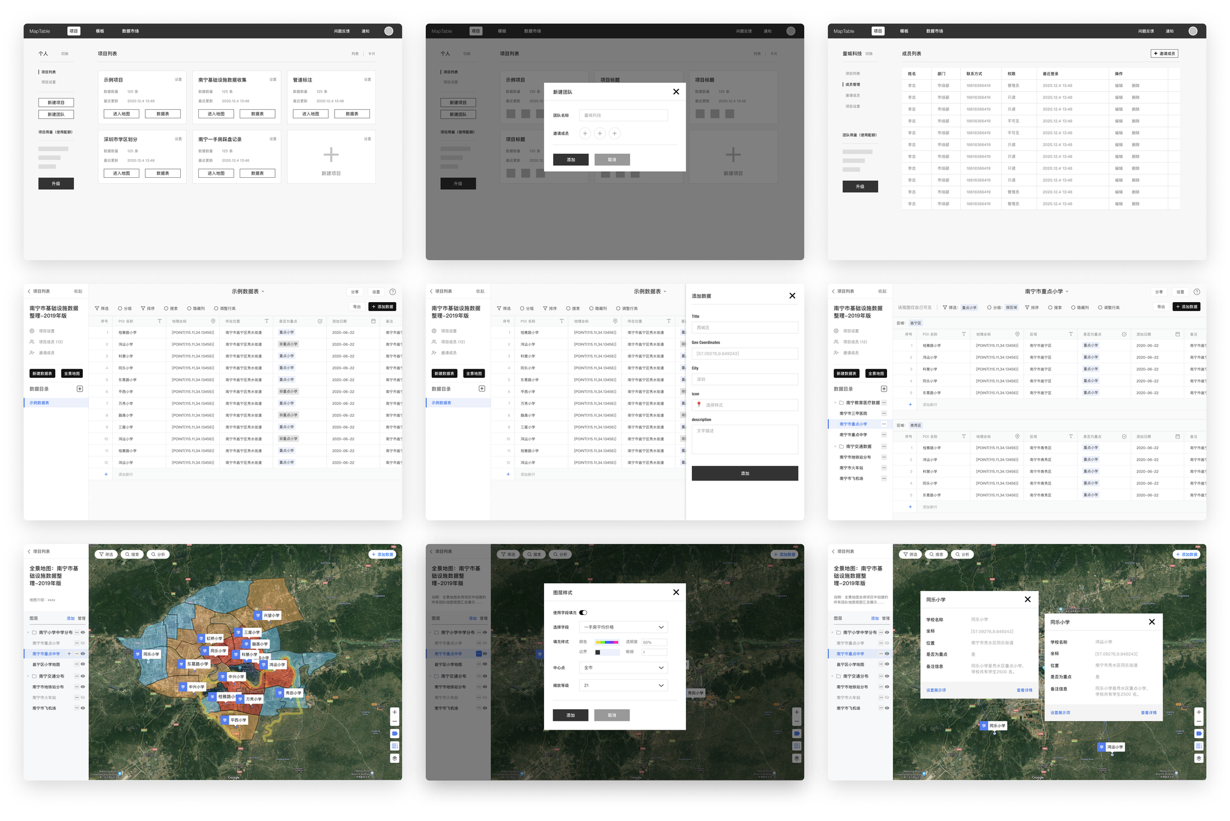Click the rainbow gradient 颜色 swatch

(607, 642)
